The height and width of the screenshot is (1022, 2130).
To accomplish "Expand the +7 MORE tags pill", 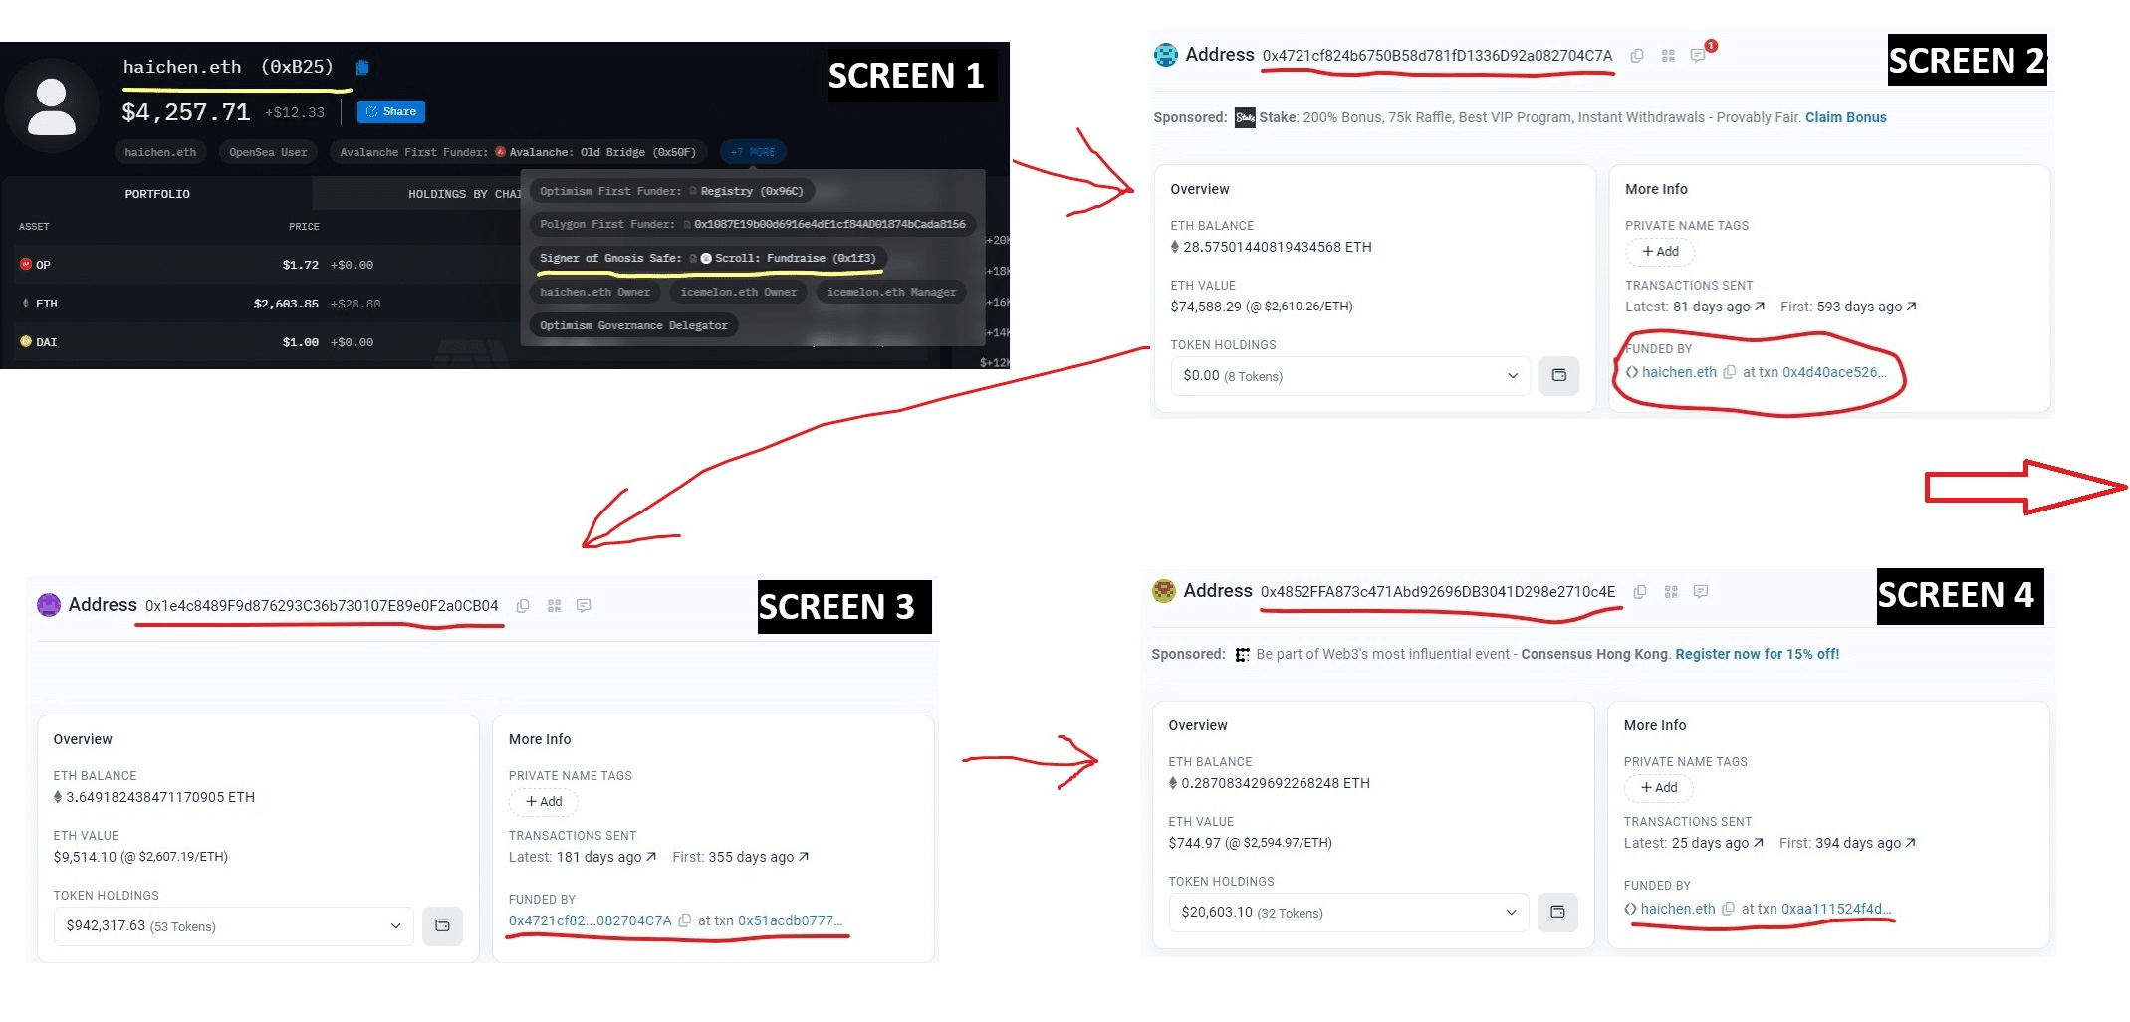I will click(753, 152).
